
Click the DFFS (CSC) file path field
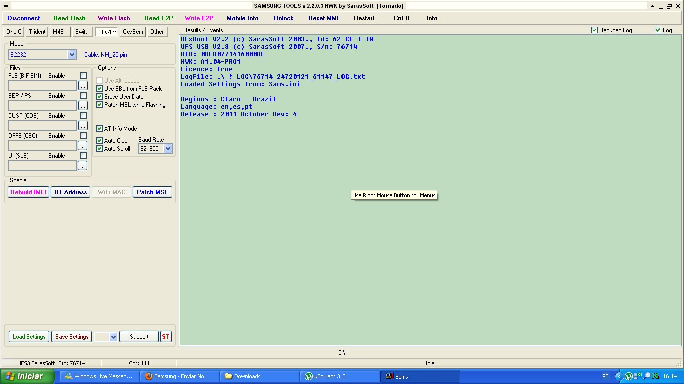point(42,146)
